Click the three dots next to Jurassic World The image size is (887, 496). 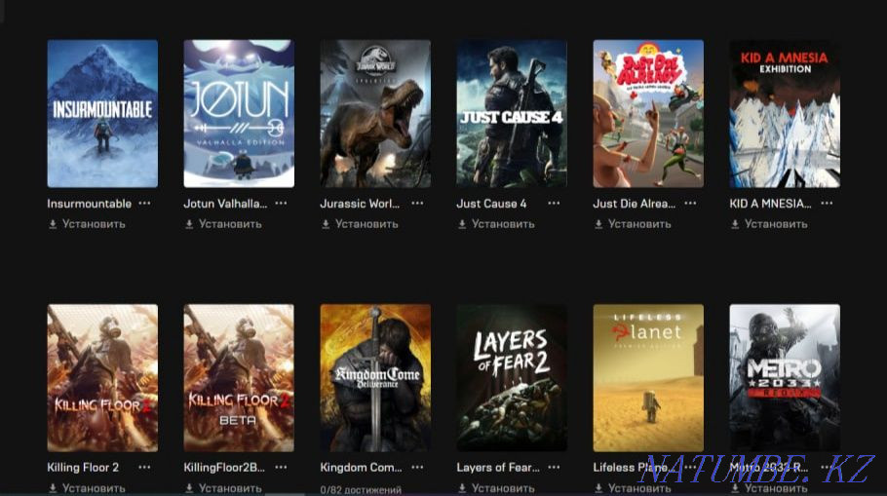pos(417,204)
